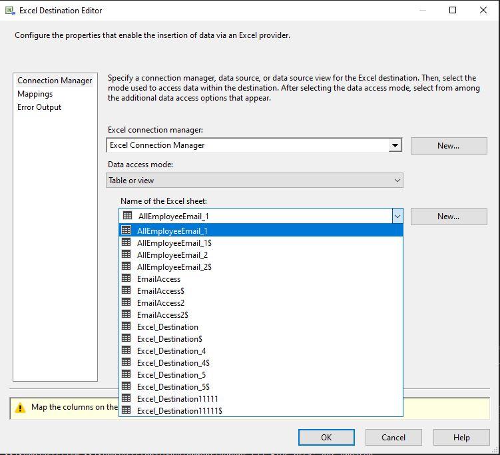Select Connection Manager page

[x=55, y=81]
